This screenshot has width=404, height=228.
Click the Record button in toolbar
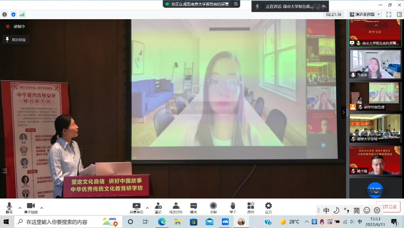213,207
